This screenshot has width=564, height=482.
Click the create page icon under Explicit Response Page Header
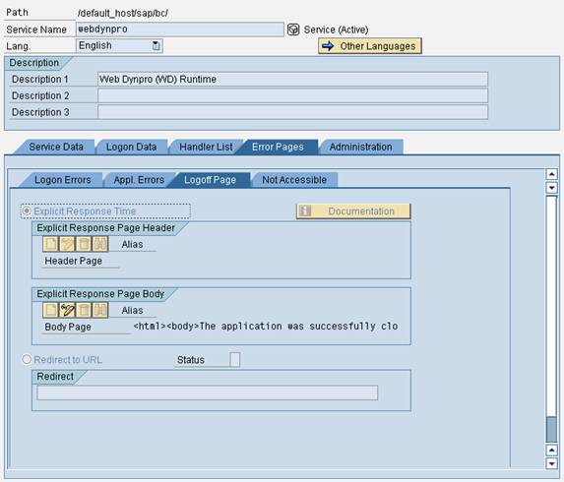click(51, 244)
